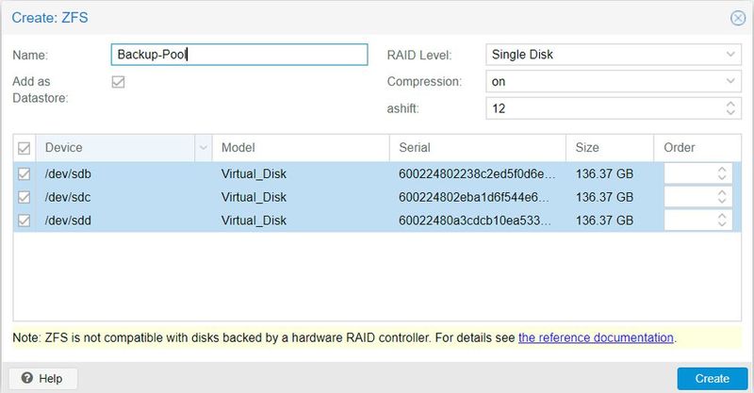Uncheck the /dev/sdd disk checkbox
Viewport: 754px width, 393px height.
pos(25,221)
